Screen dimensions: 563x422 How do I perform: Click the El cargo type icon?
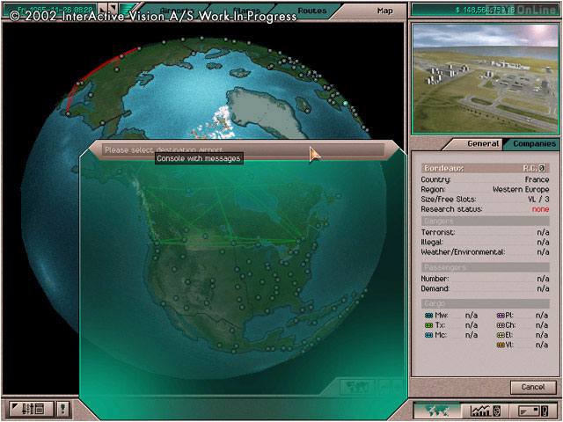tap(501, 335)
